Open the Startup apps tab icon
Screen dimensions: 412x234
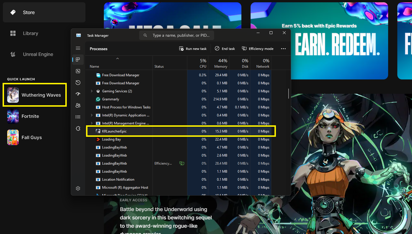78,94
